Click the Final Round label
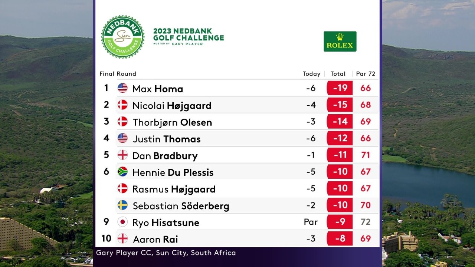This screenshot has width=475, height=267. point(118,74)
